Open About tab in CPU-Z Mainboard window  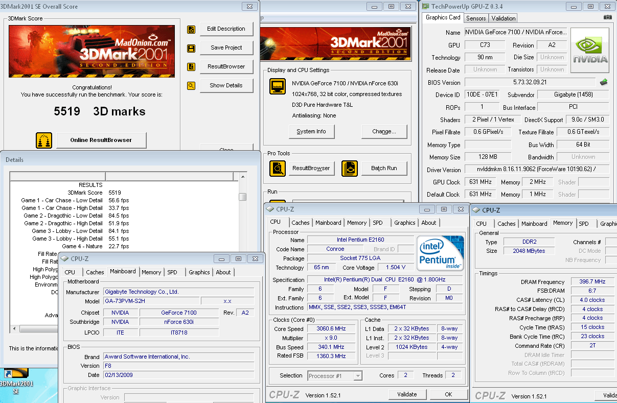pyautogui.click(x=223, y=272)
